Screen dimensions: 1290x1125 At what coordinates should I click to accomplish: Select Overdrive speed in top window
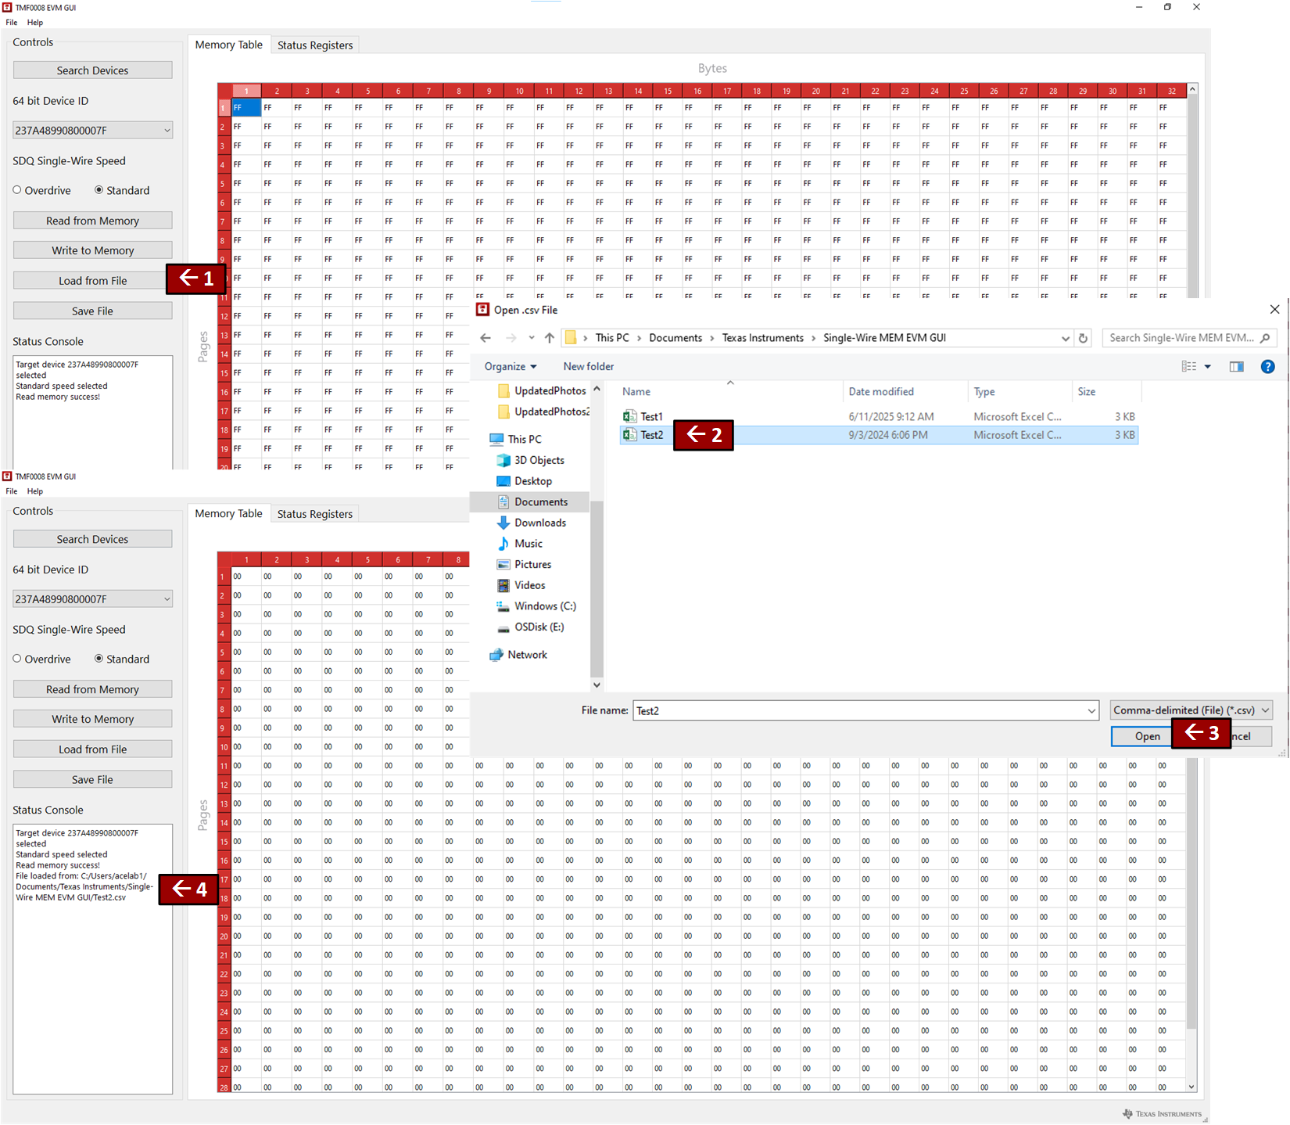pos(17,190)
